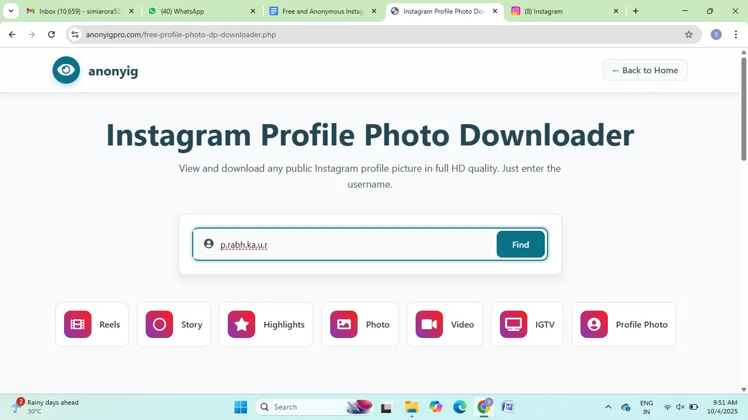Click the Story circle icon
Image resolution: width=748 pixels, height=420 pixels.
[159, 324]
